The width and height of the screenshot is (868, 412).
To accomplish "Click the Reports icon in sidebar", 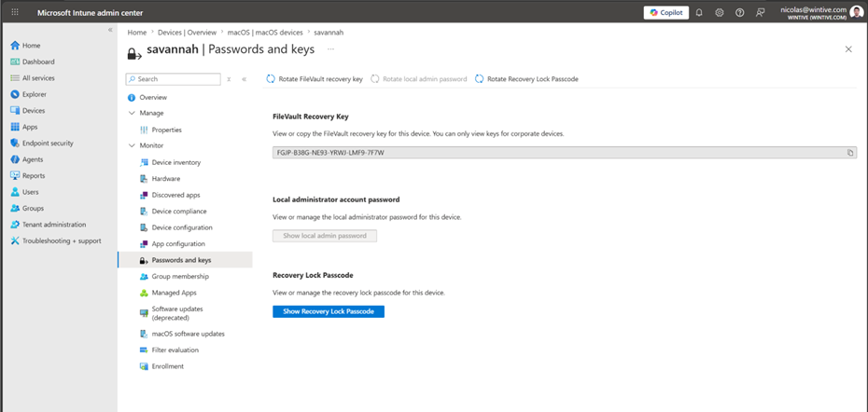I will click(15, 176).
